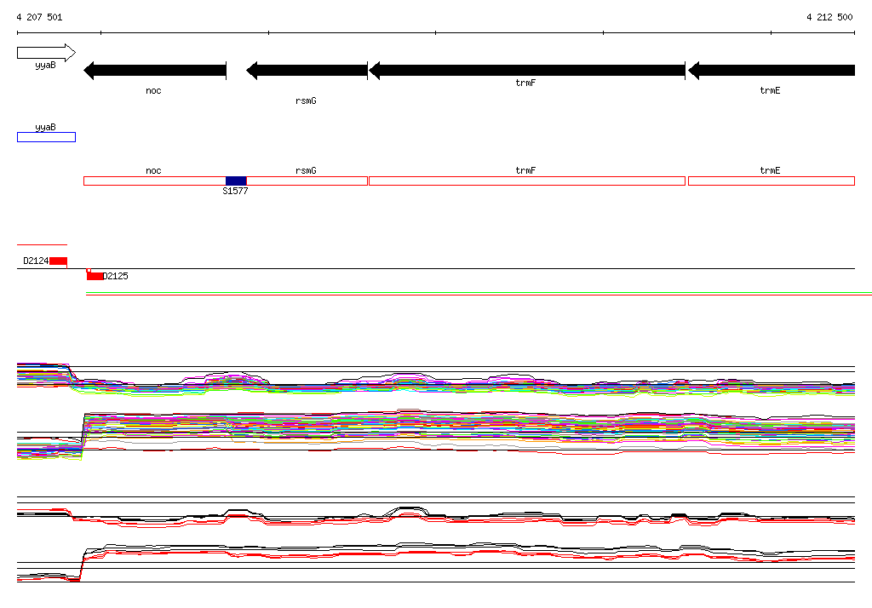The image size is (872, 608).
Task: Click the trmF label under black arrow
Action: (525, 83)
